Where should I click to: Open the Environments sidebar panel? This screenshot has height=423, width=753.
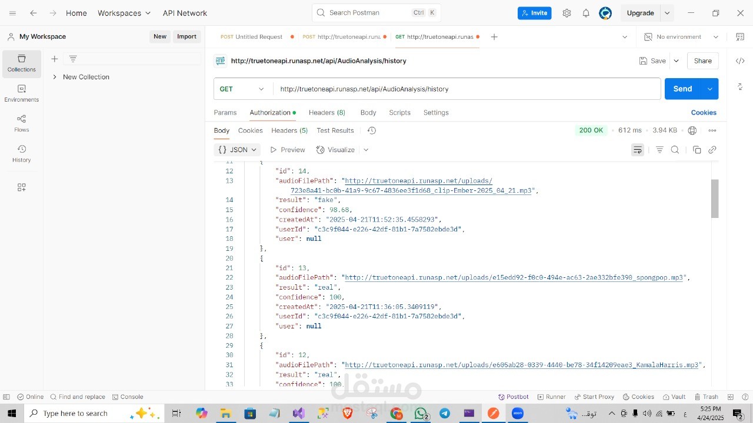pyautogui.click(x=22, y=93)
